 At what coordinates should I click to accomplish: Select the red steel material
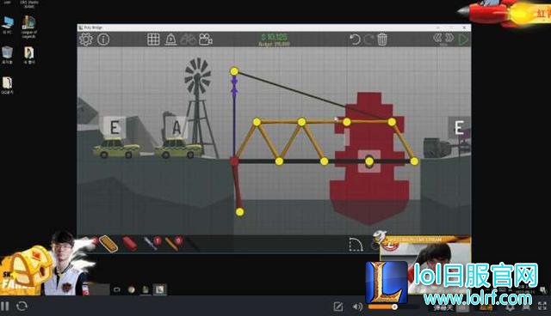click(130, 244)
